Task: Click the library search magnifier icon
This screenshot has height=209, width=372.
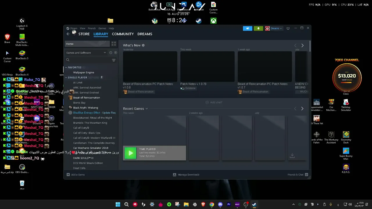Action: point(68,60)
